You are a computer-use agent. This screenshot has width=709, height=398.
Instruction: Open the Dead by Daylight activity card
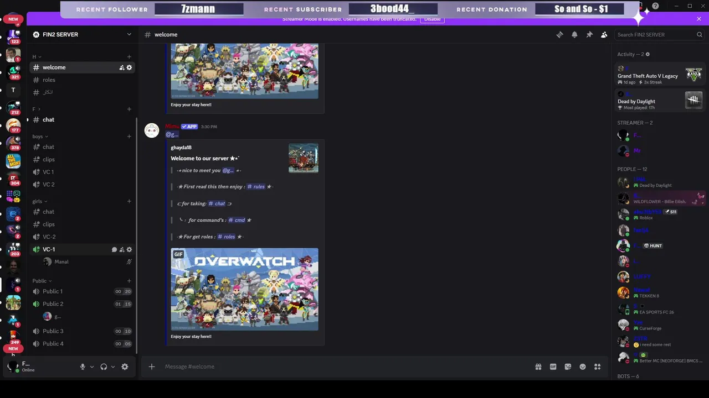[660, 100]
